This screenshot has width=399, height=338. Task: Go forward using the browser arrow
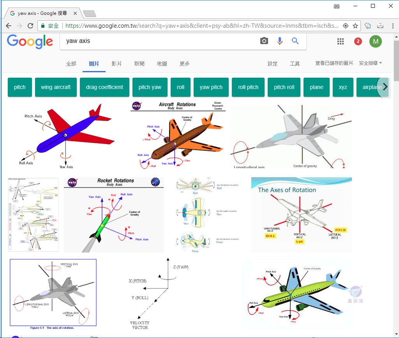click(19, 26)
